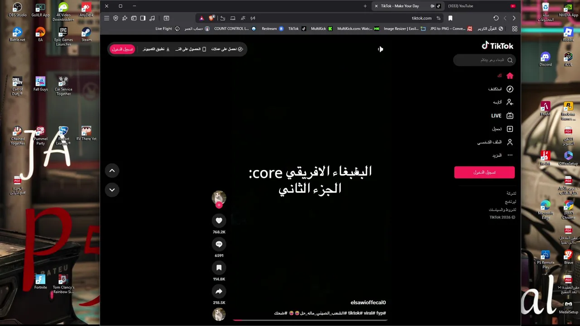
Task: Open site settings icon beside tiktok.com
Action: pos(438,18)
